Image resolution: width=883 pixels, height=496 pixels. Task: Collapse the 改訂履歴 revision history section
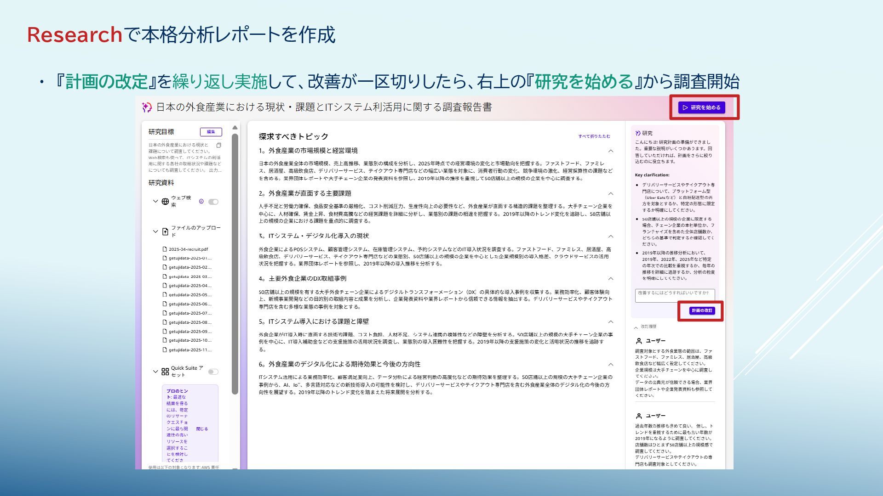tap(636, 327)
